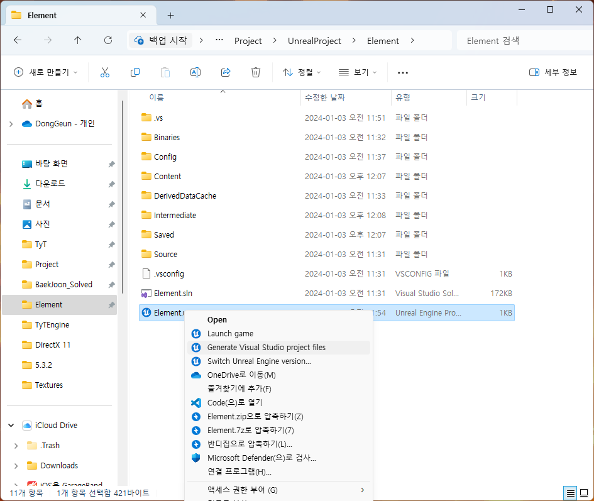Expand the DongGeun OneDrive tree node

(11, 124)
